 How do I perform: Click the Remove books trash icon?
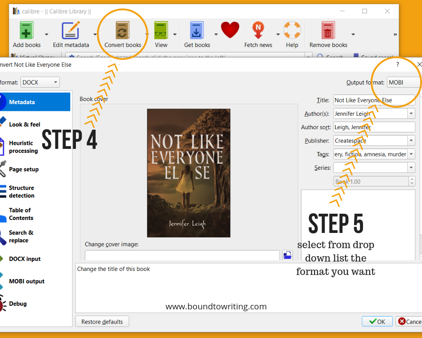pos(328,30)
